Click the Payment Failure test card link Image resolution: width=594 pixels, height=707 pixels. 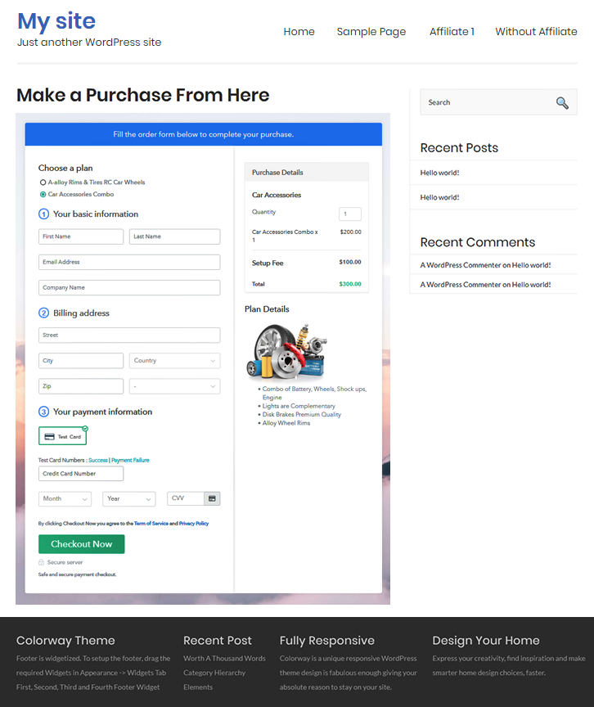point(130,461)
